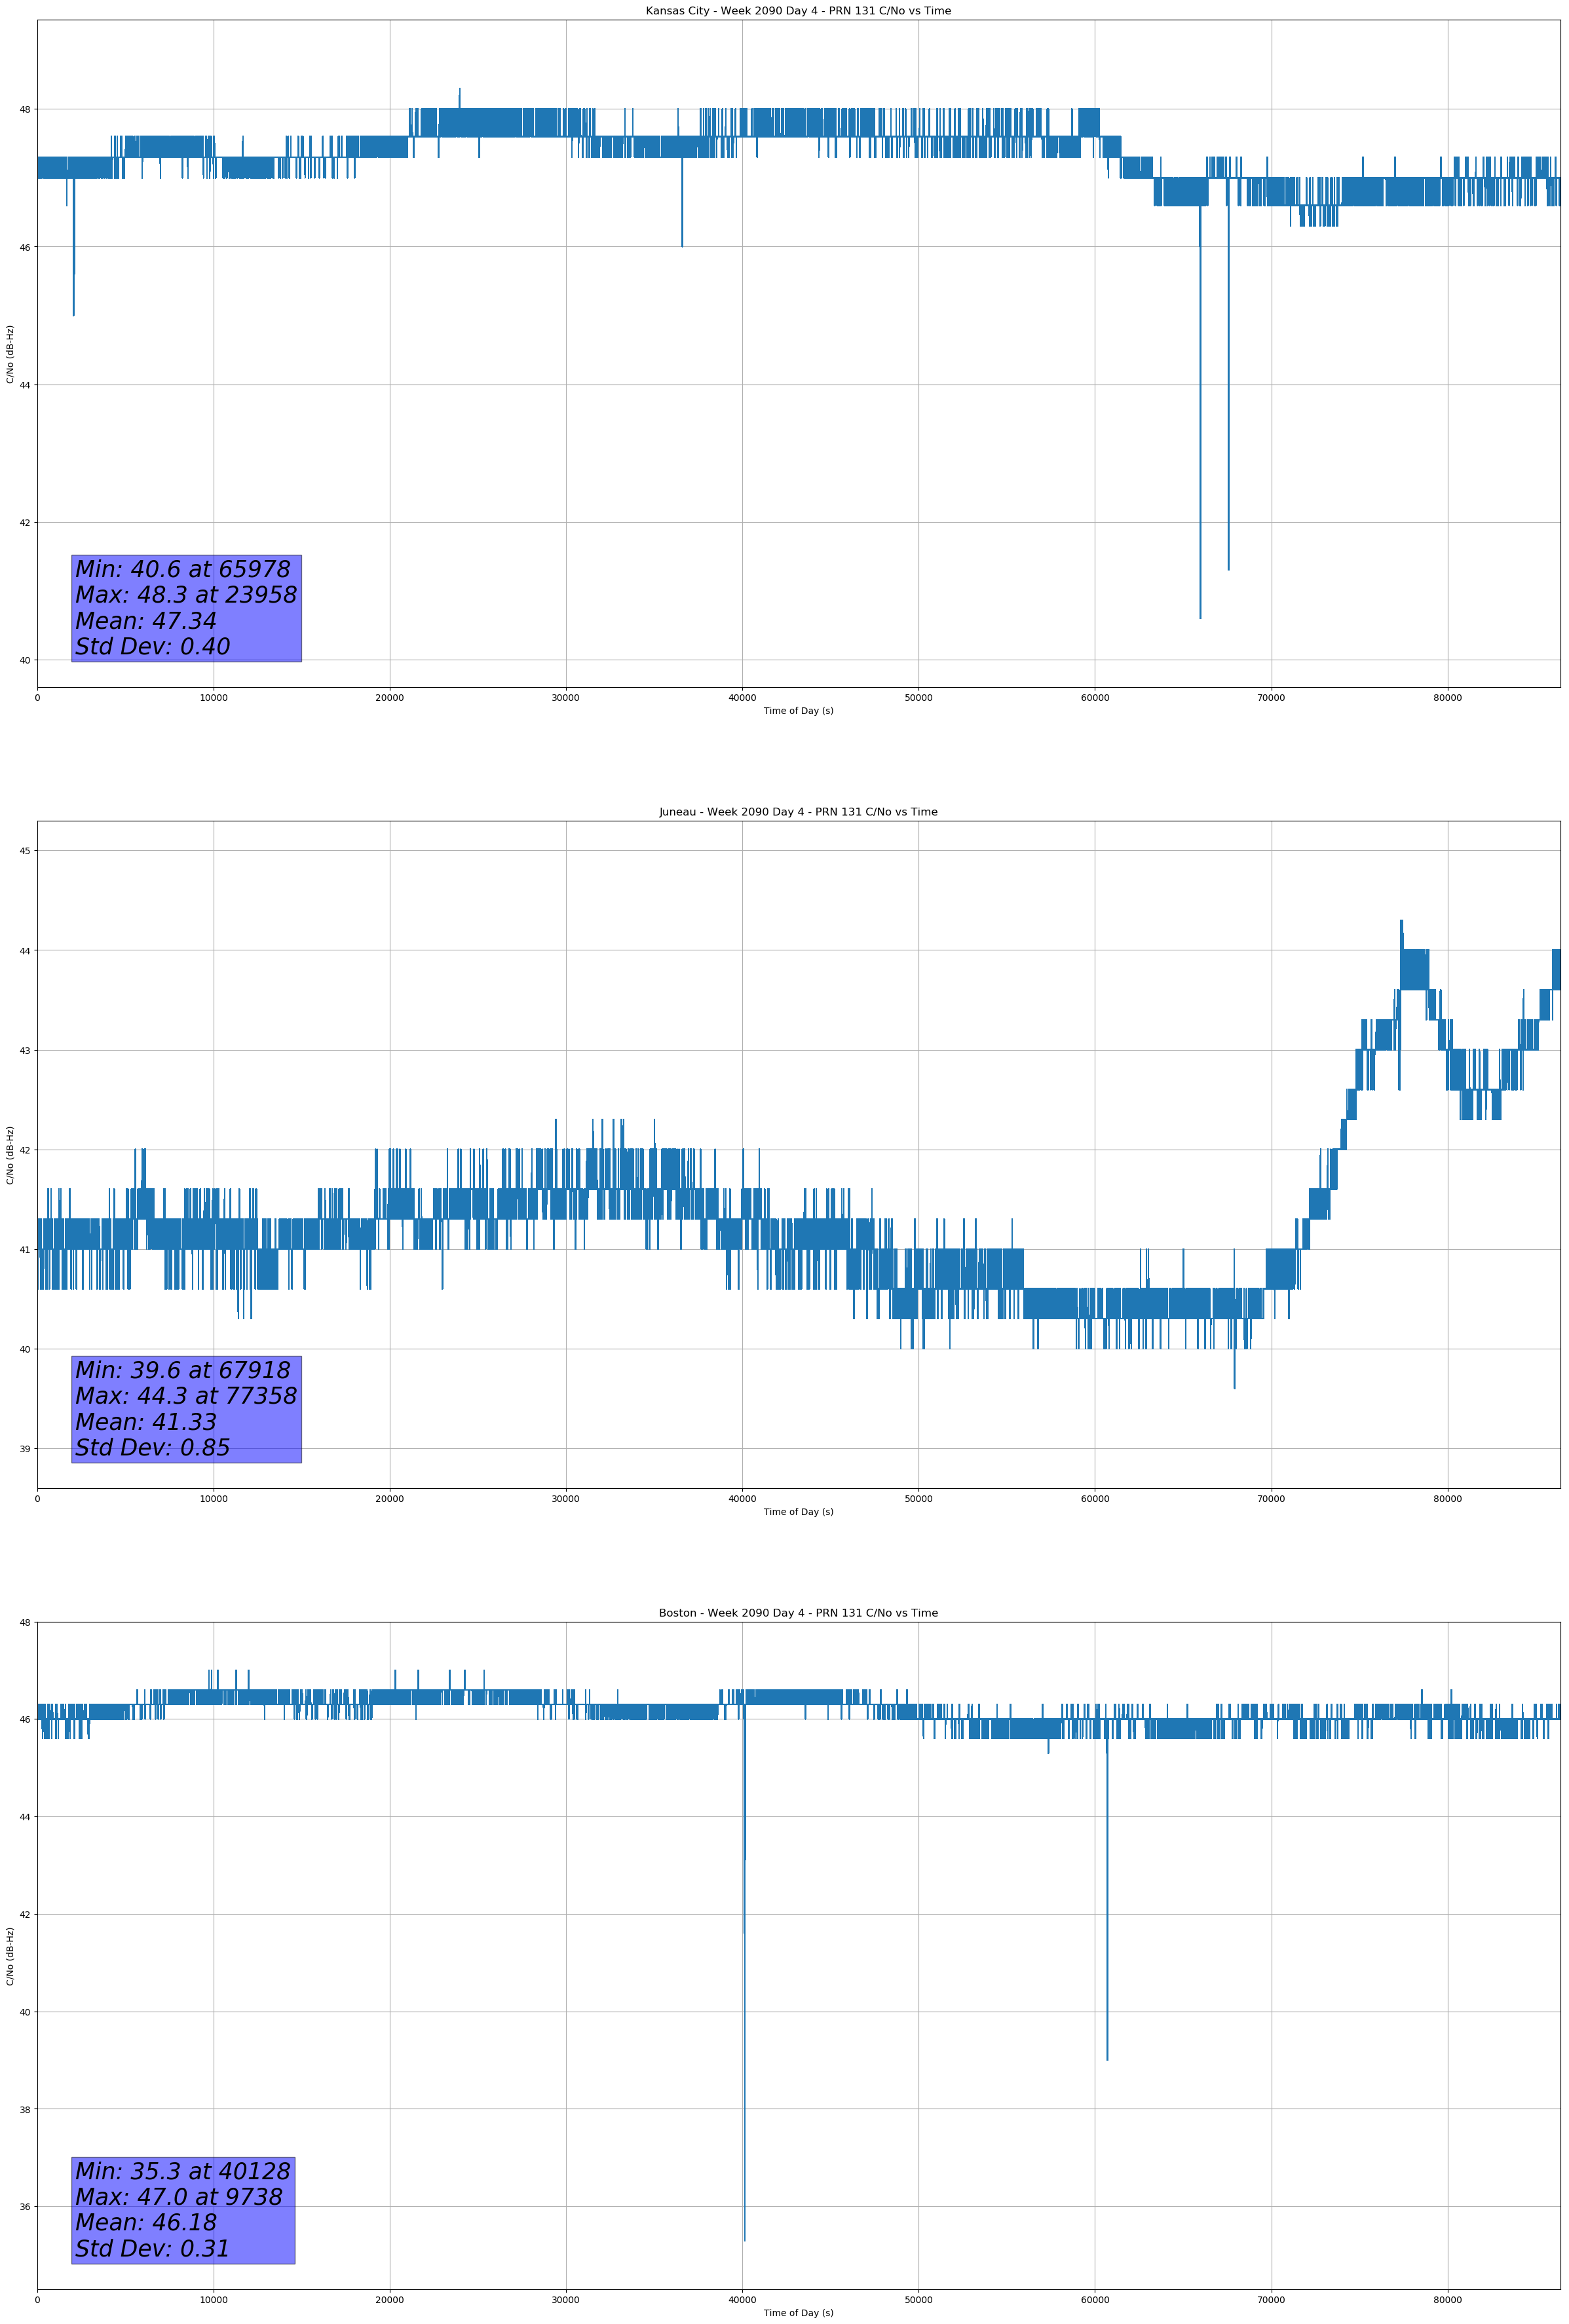Viewport: 1569px width, 2324px height.
Task: Click x-axis tick '80000' on Kansas City plot
Action: click(1447, 698)
